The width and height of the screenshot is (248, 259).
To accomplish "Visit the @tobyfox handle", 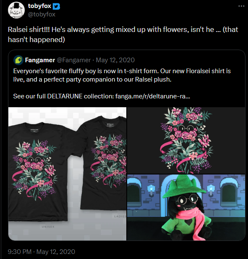I will coord(42,15).
